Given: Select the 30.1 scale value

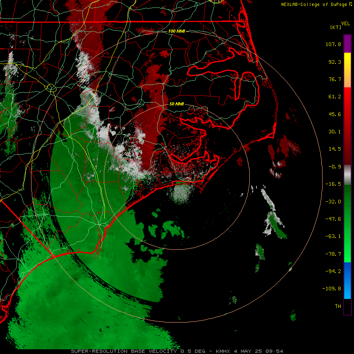Looking at the screenshot, I should point(335,132).
